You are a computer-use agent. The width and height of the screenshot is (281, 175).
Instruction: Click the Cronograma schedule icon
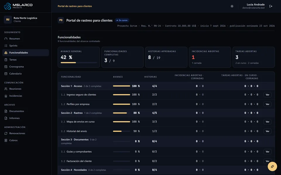tap(6, 66)
